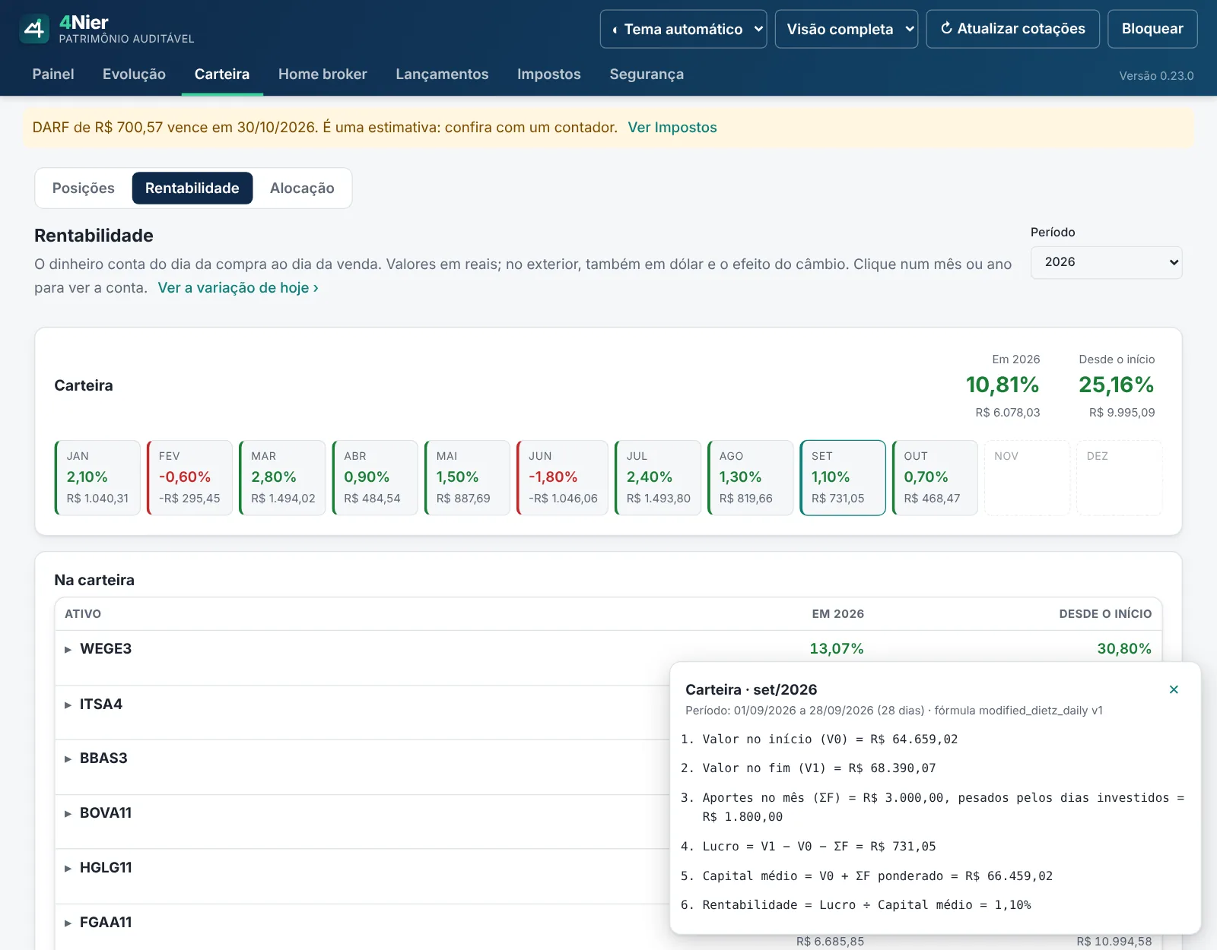Select the MAR 2,80% month card

point(282,478)
